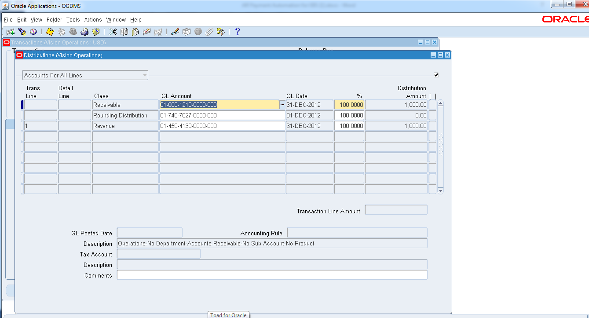Click the Close Form folder icon
This screenshot has width=589, height=318.
96,32
